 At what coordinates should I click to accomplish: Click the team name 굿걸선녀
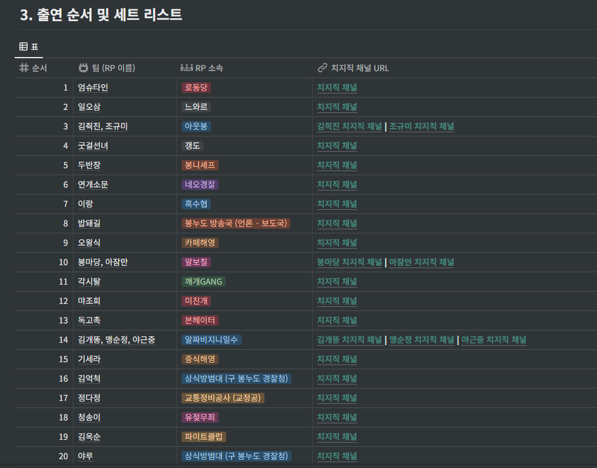coord(93,146)
